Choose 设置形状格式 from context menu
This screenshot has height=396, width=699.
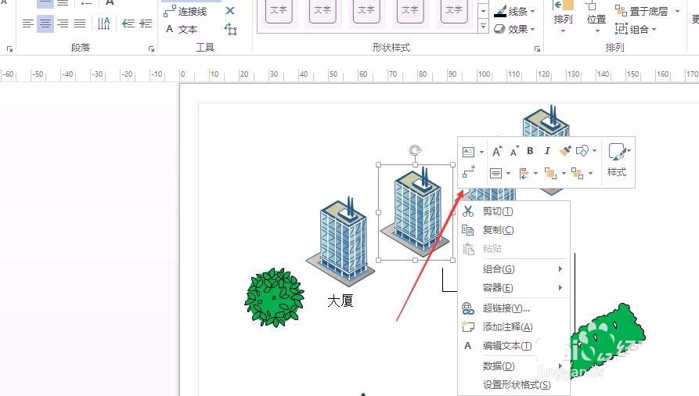click(x=514, y=385)
